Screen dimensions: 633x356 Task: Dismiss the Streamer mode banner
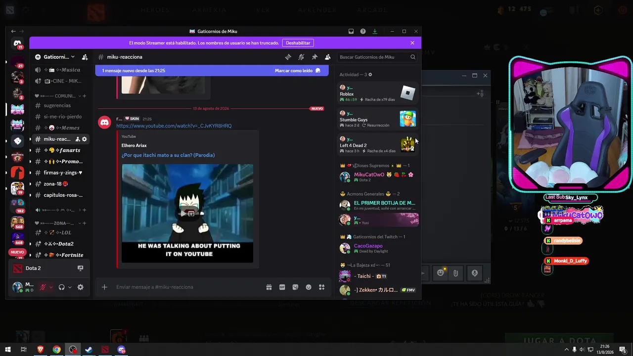point(412,43)
